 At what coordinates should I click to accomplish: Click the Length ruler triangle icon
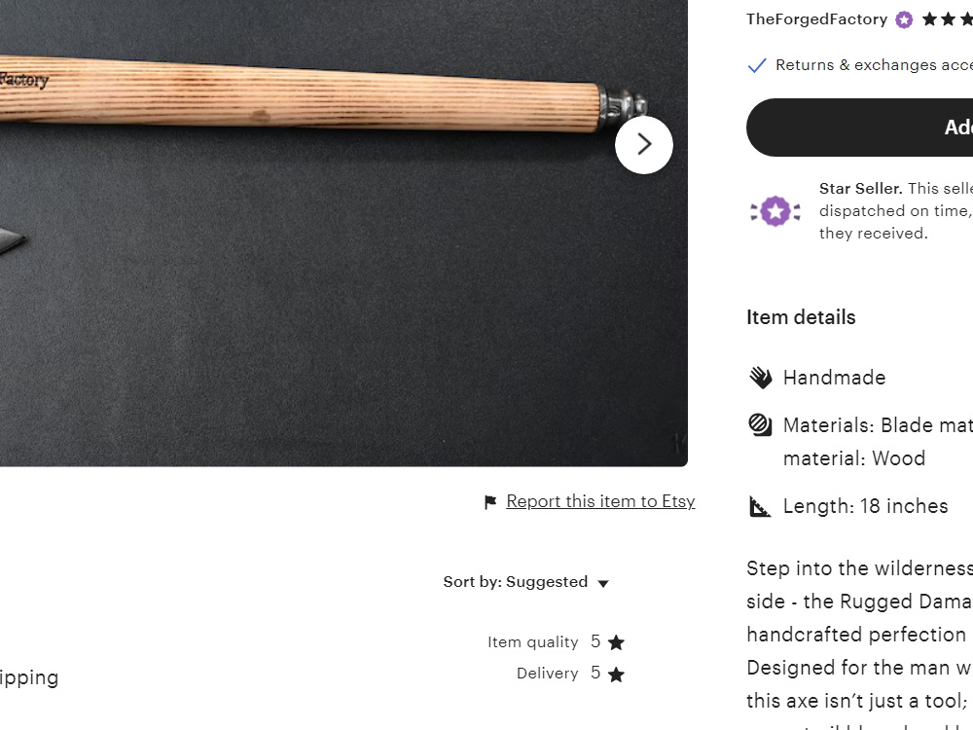click(x=760, y=506)
